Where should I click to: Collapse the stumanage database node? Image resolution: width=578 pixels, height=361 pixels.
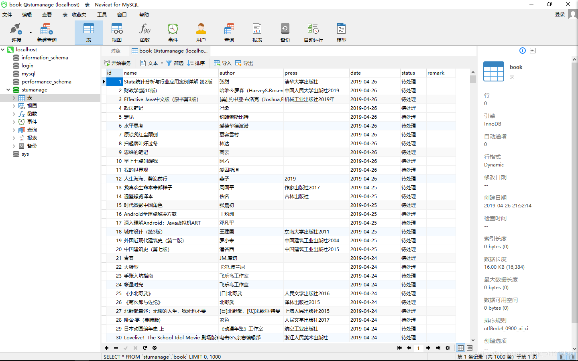click(x=8, y=90)
